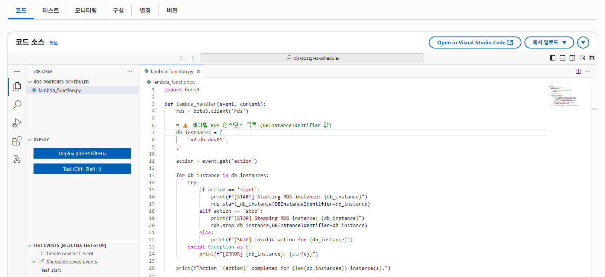Click the Test (Ctrl+Shift+I) button
The image size is (605, 277).
coord(82,169)
